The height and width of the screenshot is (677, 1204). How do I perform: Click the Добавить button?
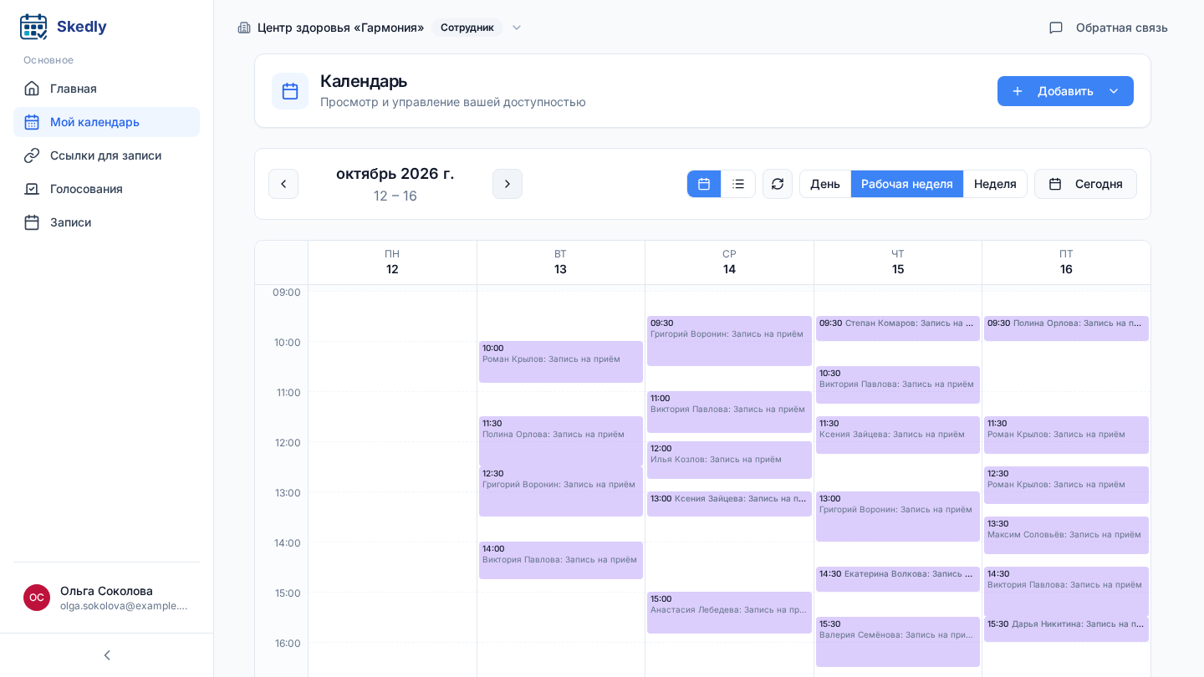coord(1054,91)
